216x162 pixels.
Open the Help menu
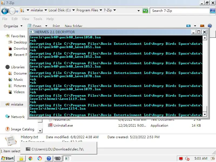pos(50,19)
